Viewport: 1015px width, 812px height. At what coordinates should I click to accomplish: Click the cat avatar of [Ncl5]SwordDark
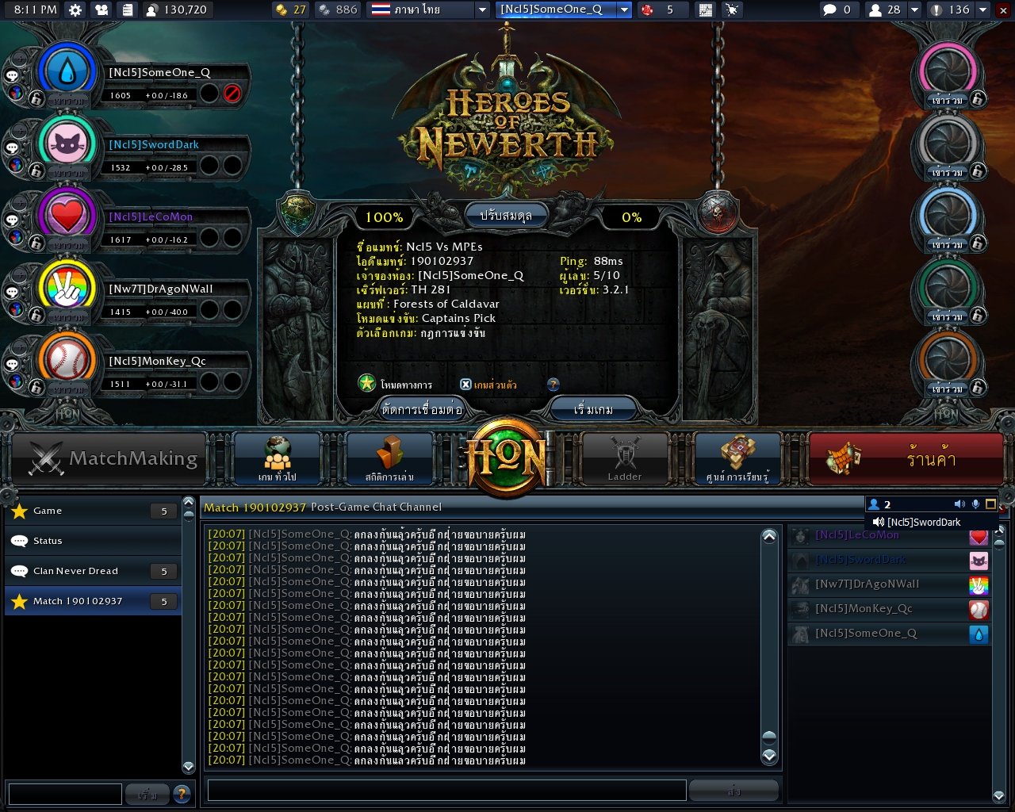[67, 144]
